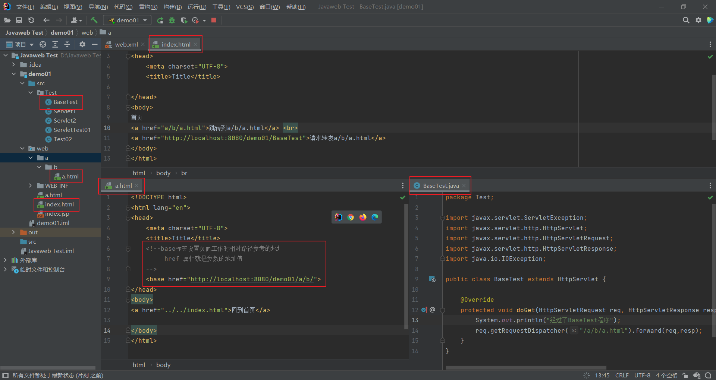
Task: Expand all in project panel
Action: pyautogui.click(x=55, y=44)
